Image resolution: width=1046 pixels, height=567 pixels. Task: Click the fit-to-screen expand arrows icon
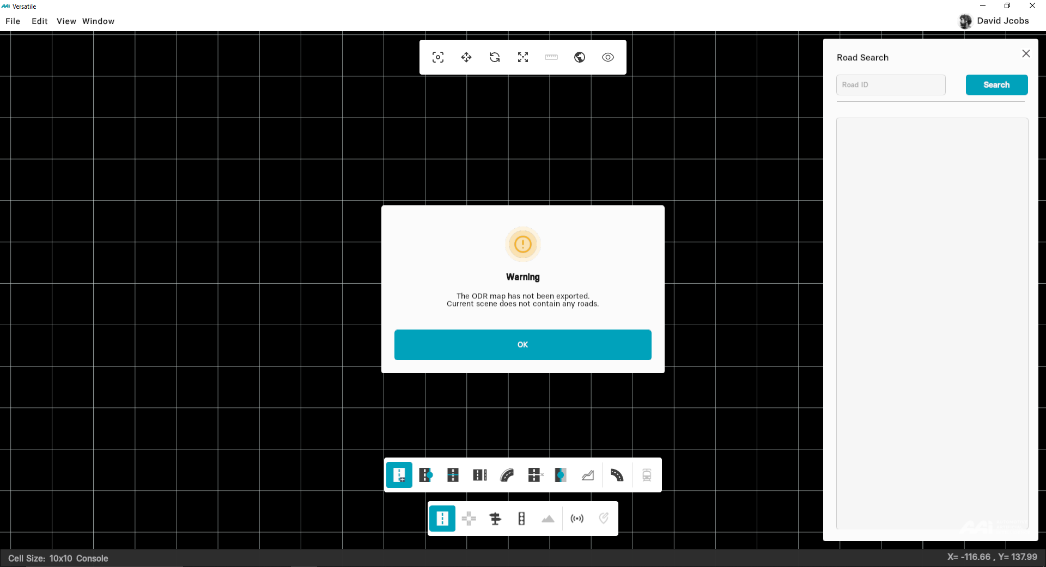click(523, 57)
